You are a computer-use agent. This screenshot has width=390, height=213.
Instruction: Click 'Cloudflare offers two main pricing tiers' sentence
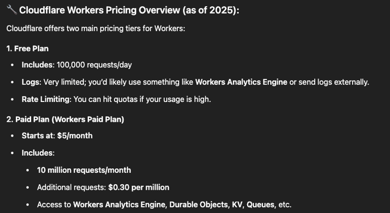tap(96, 28)
